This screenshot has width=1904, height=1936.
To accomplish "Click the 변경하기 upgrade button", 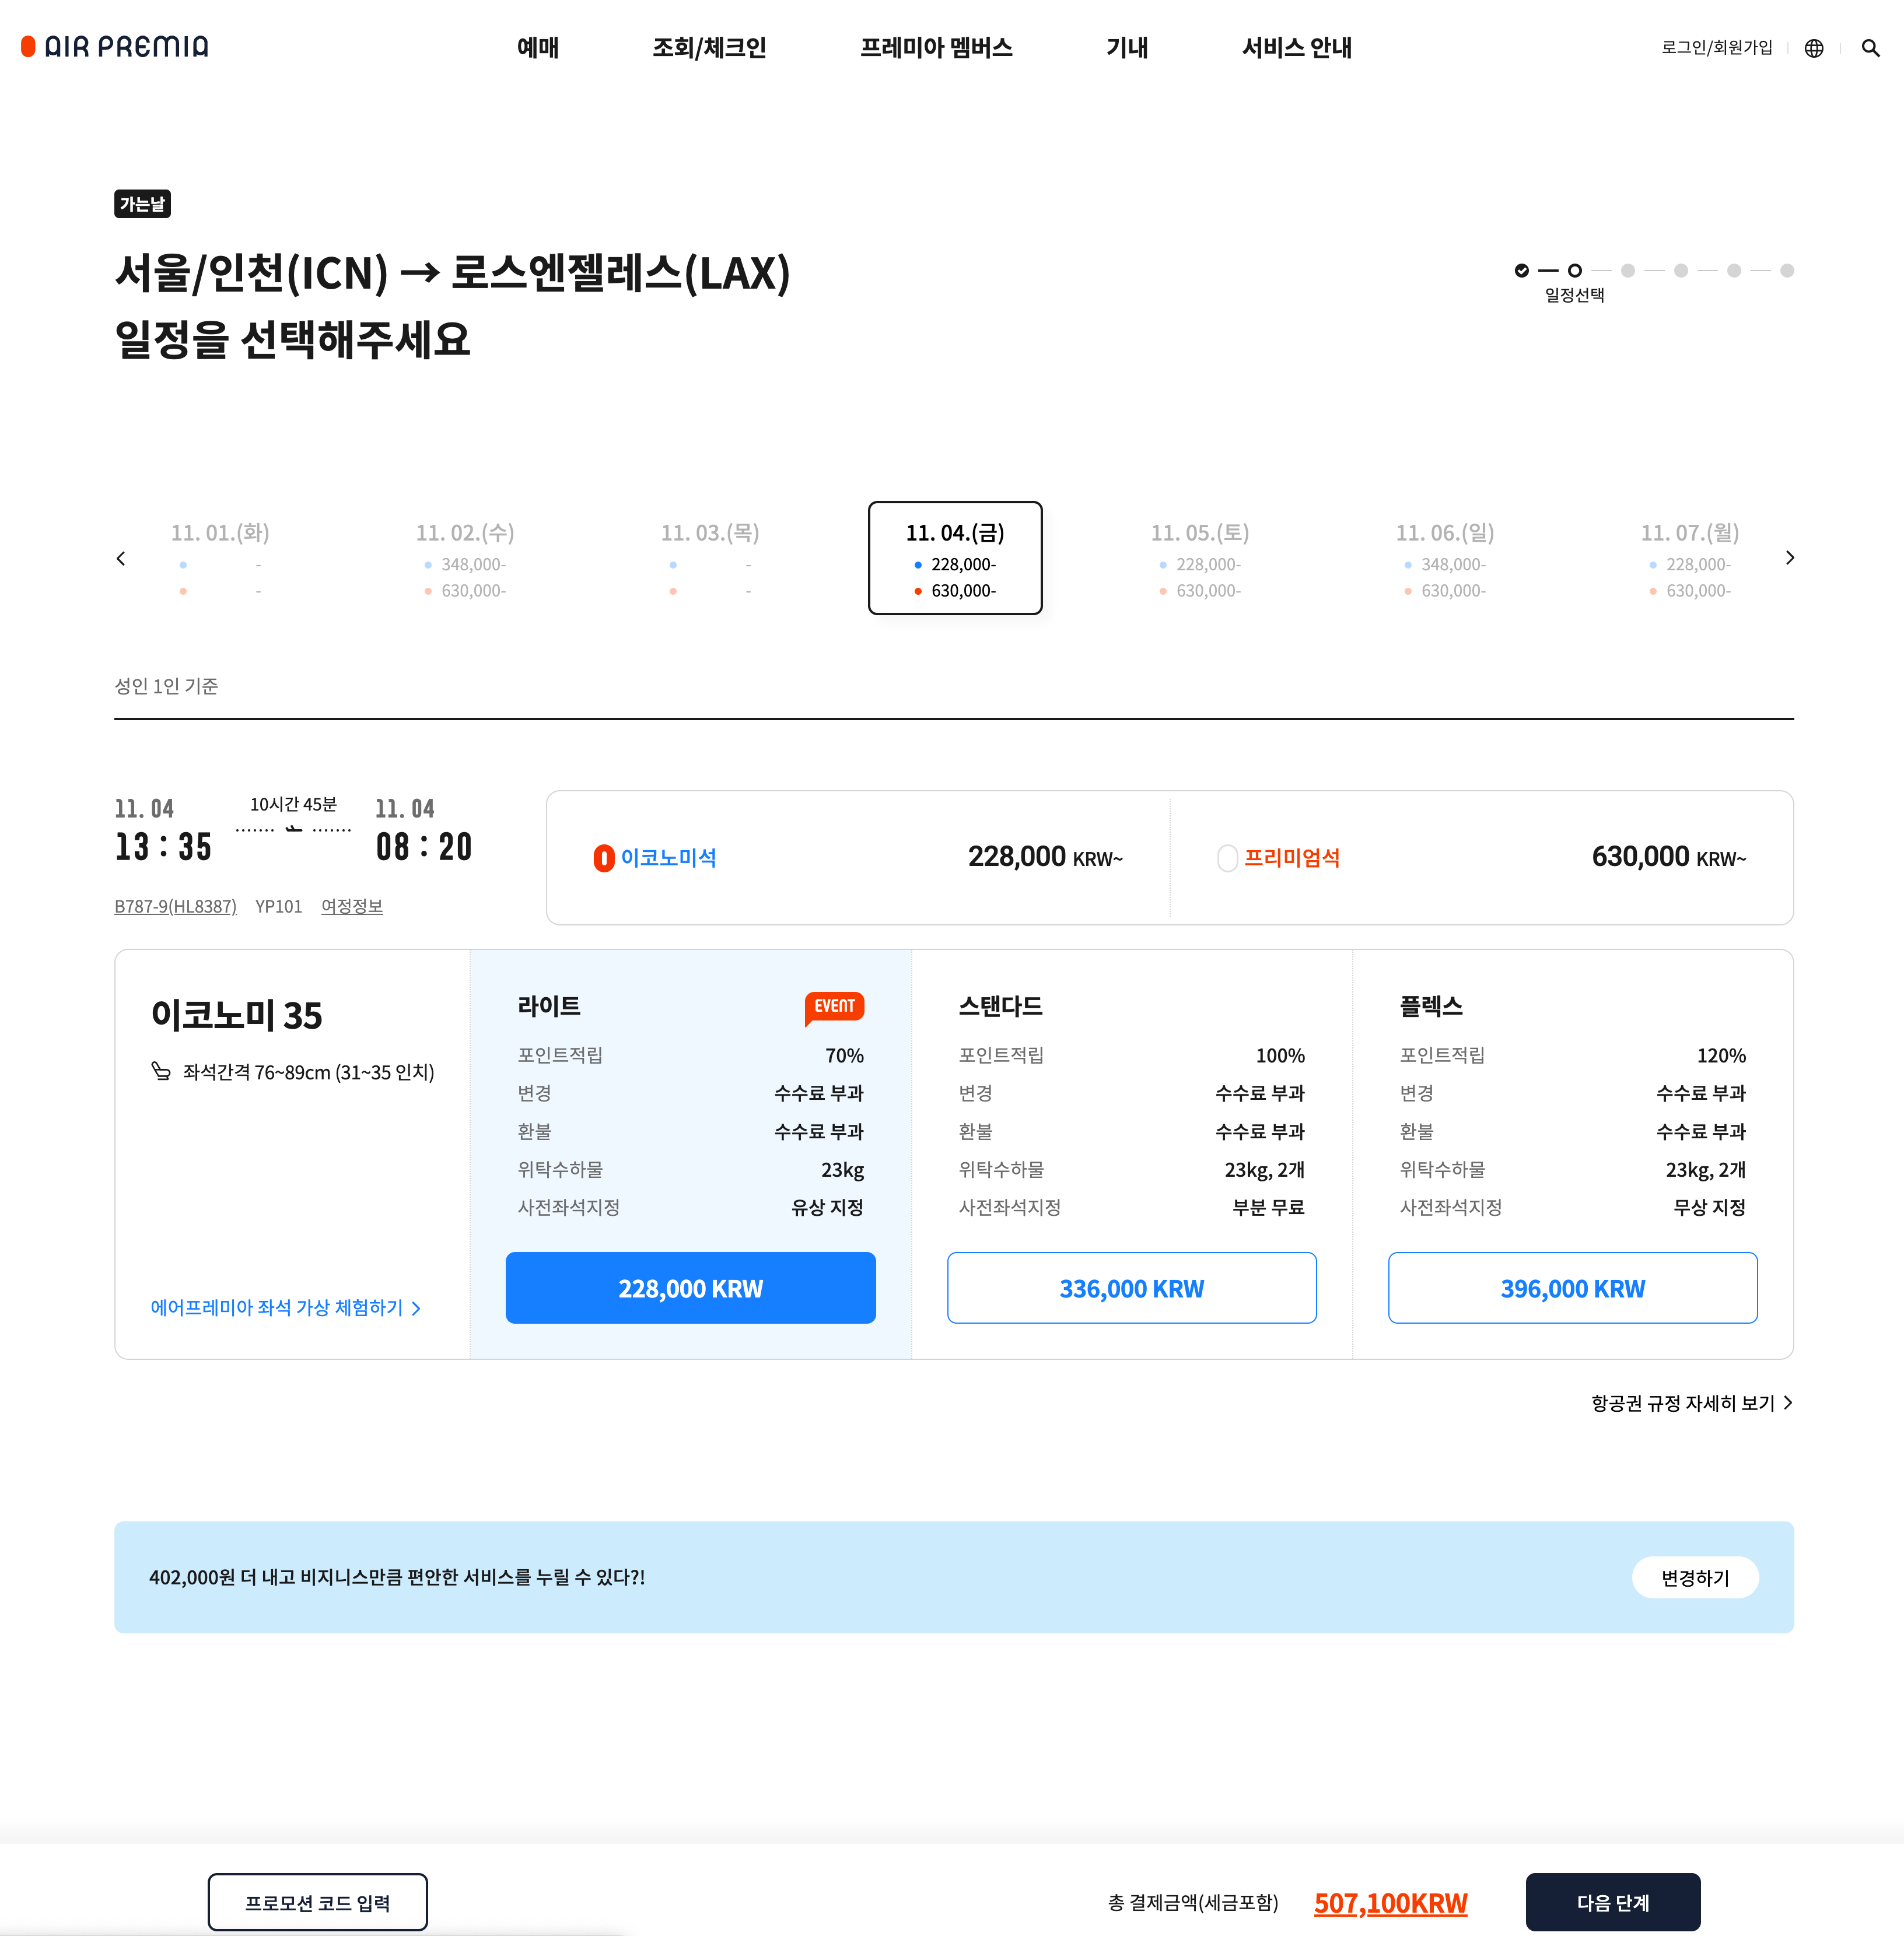I will [1694, 1577].
